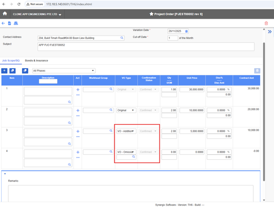The width and height of the screenshot is (274, 207).
Task: Search workhead group for item 3
Action: (111, 131)
